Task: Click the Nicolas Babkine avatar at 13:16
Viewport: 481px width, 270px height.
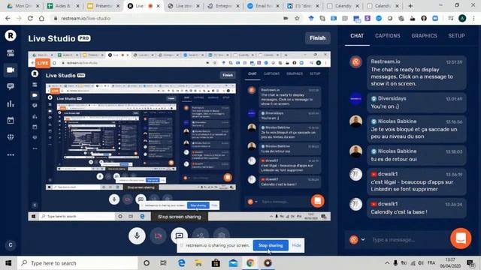Action: pyautogui.click(x=355, y=121)
